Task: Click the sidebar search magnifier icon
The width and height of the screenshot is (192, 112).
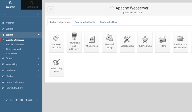Action: point(38,14)
